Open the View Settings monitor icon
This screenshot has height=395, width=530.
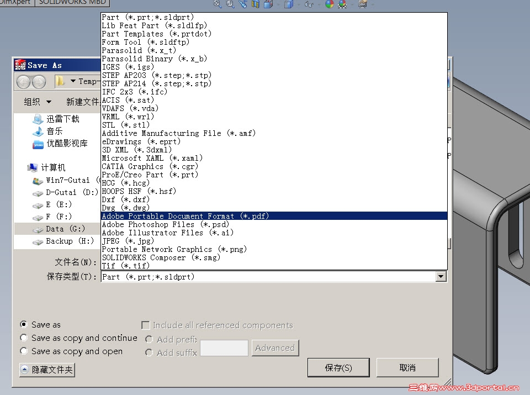tap(363, 4)
